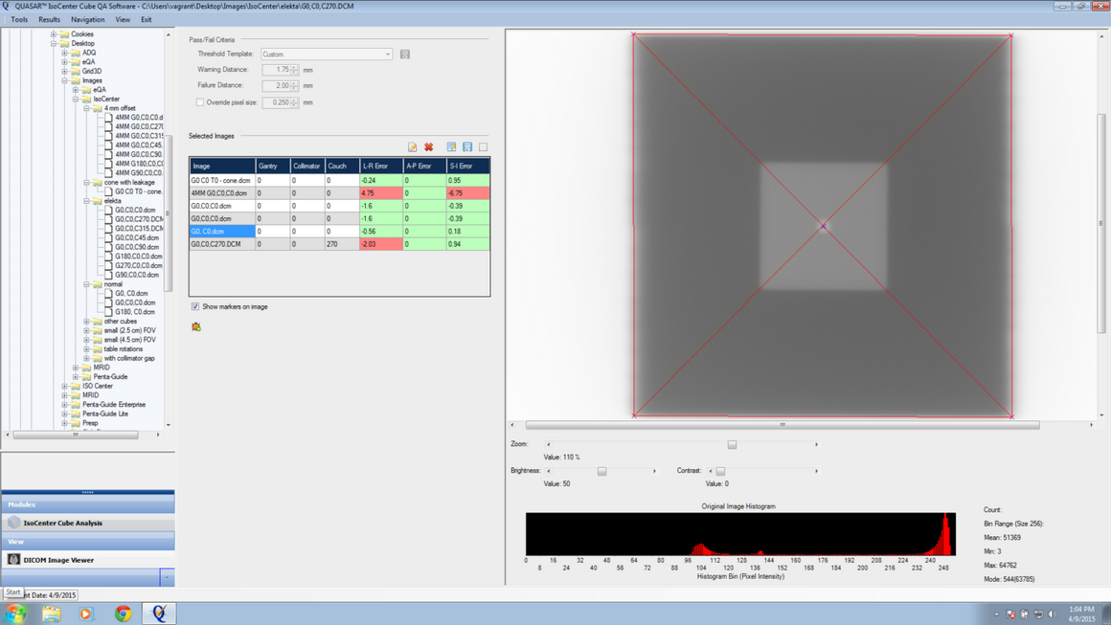This screenshot has width=1111, height=625.
Task: Select G180,C0,C0.dcm file in elekta folder
Action: click(x=138, y=257)
